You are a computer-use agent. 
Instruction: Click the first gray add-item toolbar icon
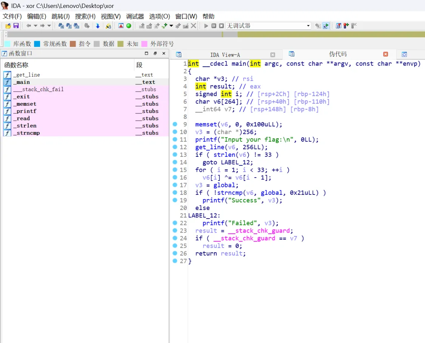[x=142, y=26]
